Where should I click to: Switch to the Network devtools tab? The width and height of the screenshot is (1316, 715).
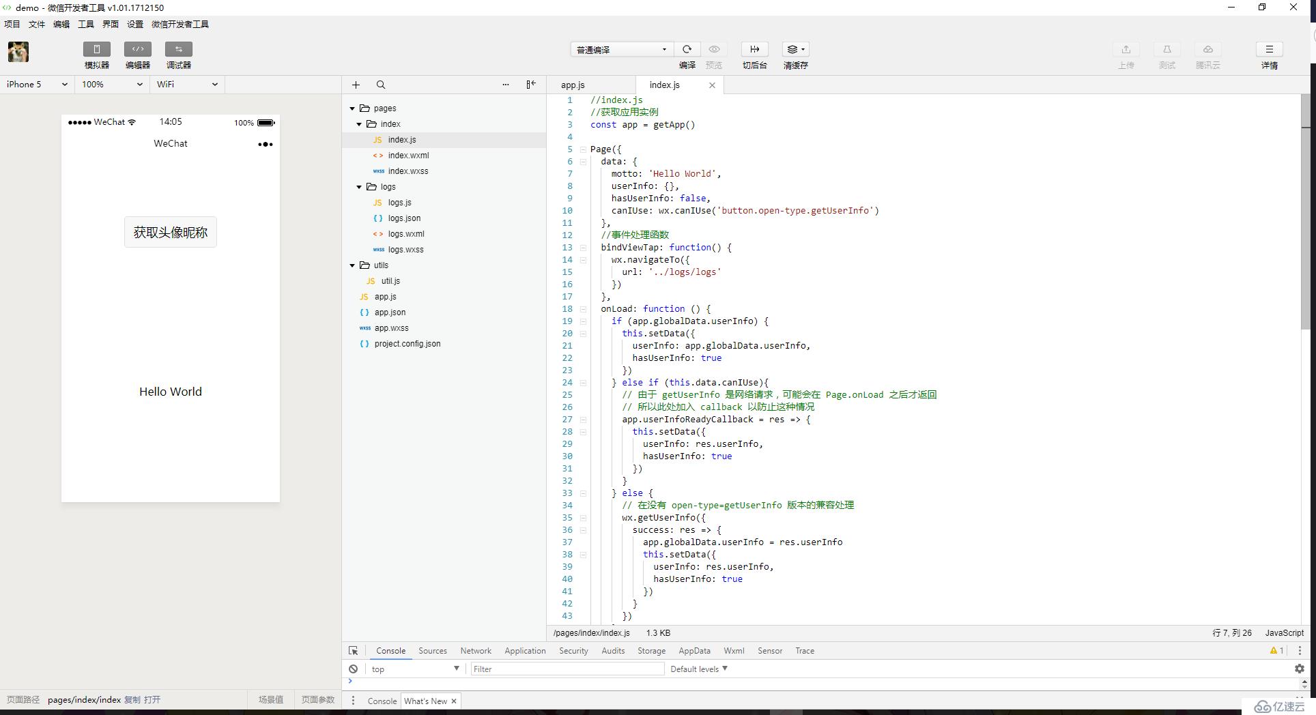(x=476, y=651)
